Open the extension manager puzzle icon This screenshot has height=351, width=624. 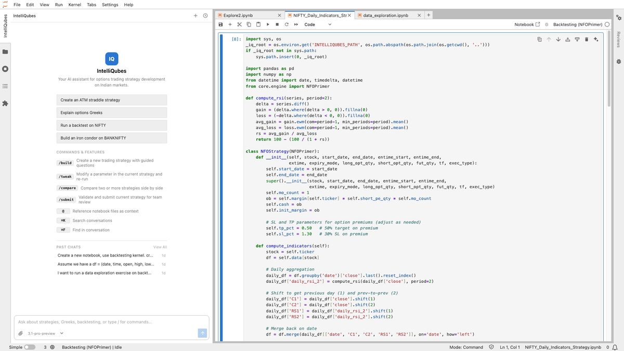[x=5, y=103]
